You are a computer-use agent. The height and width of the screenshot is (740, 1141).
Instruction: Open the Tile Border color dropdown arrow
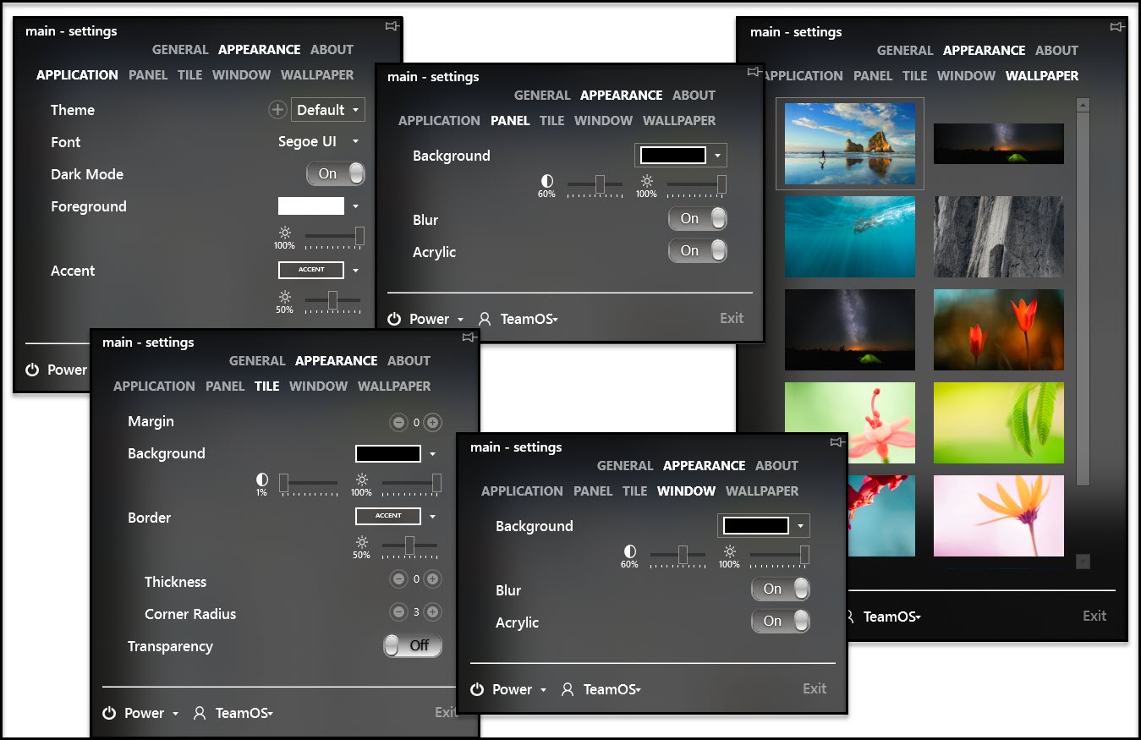click(433, 516)
